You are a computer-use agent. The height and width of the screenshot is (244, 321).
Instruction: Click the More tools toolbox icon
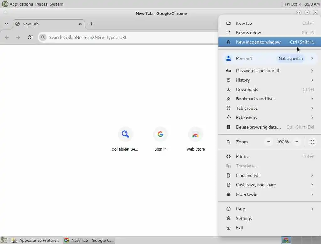coord(229,194)
